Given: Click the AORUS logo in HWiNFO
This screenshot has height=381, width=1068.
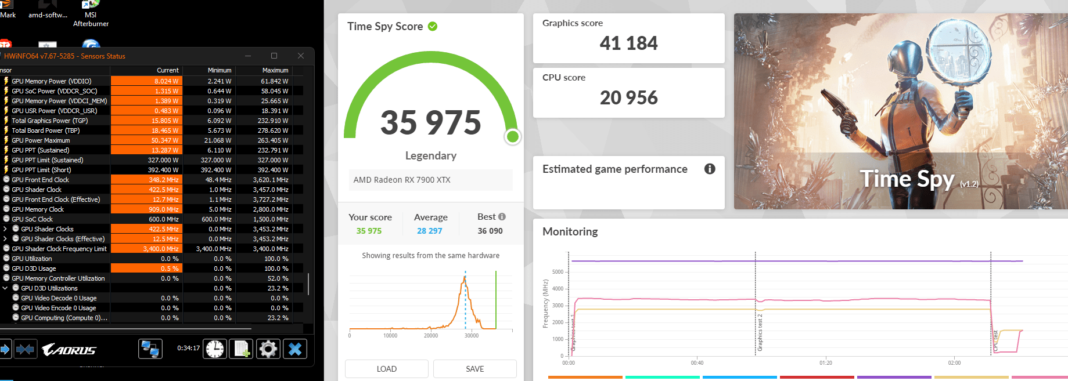Looking at the screenshot, I should 69,350.
